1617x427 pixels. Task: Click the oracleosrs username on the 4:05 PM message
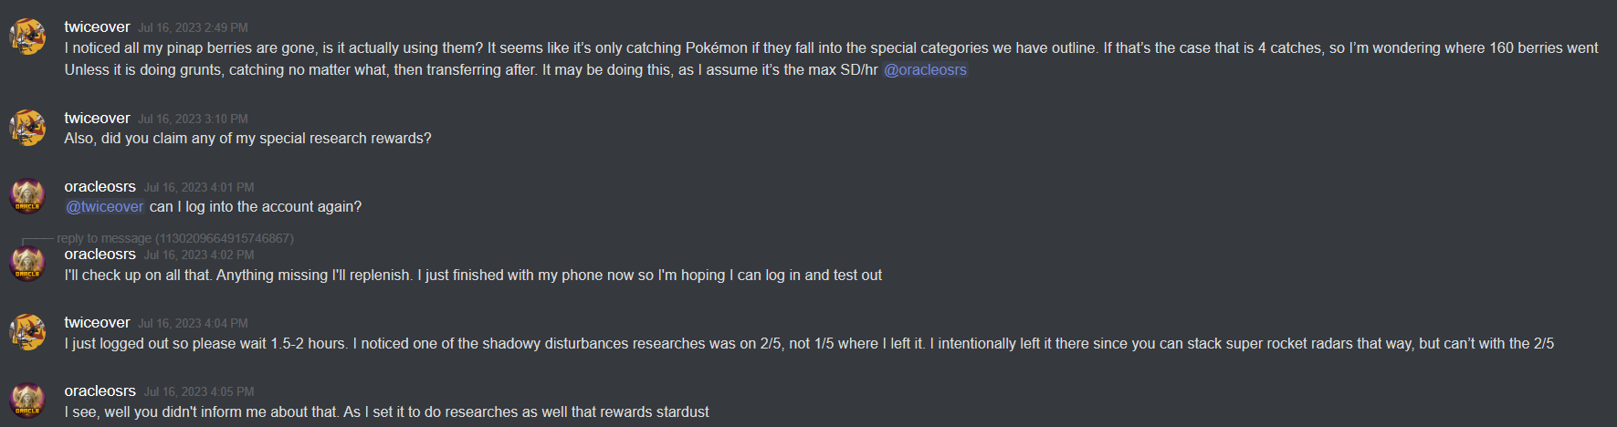(100, 391)
